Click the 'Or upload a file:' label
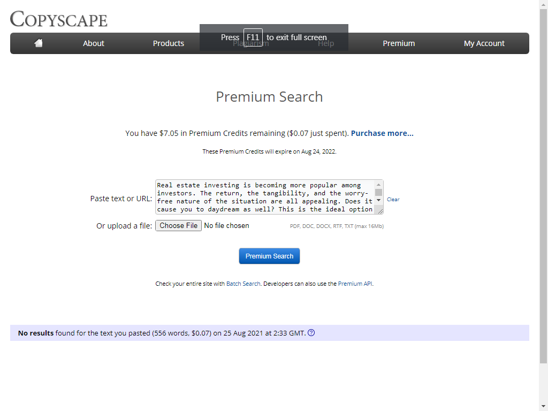The width and height of the screenshot is (548, 411). point(124,226)
